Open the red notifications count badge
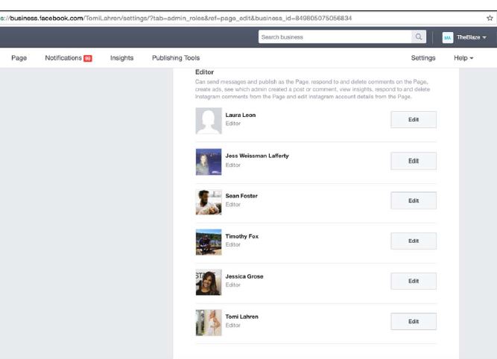Image resolution: width=497 pixels, height=359 pixels. (88, 58)
